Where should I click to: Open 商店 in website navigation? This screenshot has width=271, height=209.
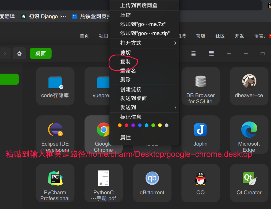(201, 36)
